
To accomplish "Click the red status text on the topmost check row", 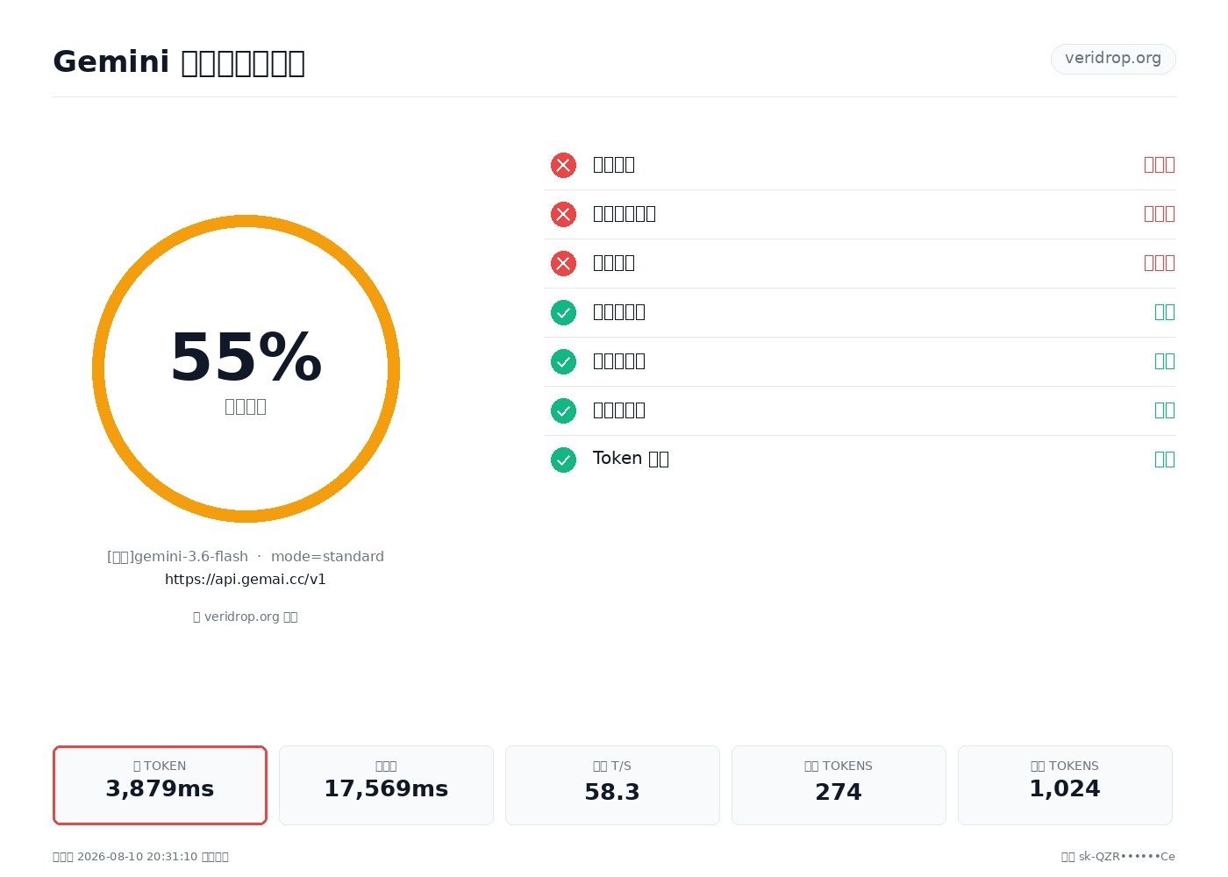I will (1160, 164).
